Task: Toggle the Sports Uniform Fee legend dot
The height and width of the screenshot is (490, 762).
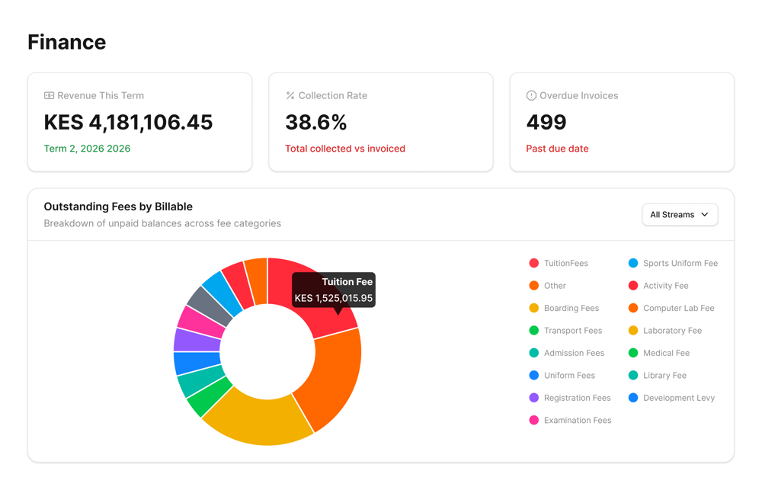Action: pos(632,263)
